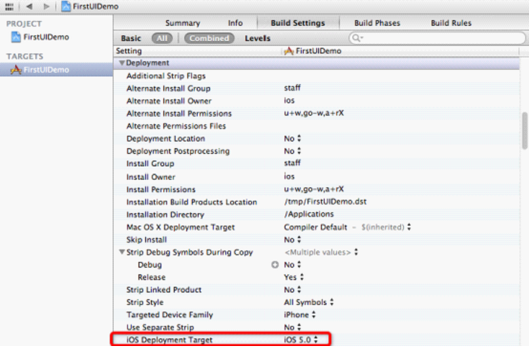Select Targeted Device Family setting name
The image size is (530, 347).
click(x=170, y=314)
